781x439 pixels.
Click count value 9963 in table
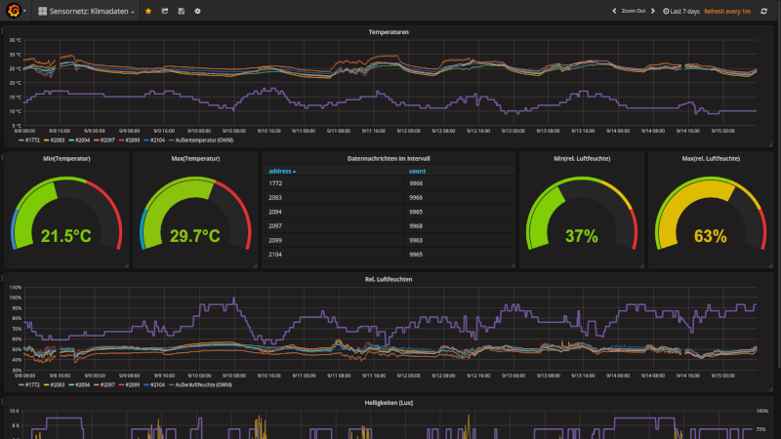pos(416,240)
